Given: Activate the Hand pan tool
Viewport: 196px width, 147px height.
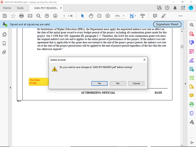Looking at the screenshot, I should pos(91,16).
